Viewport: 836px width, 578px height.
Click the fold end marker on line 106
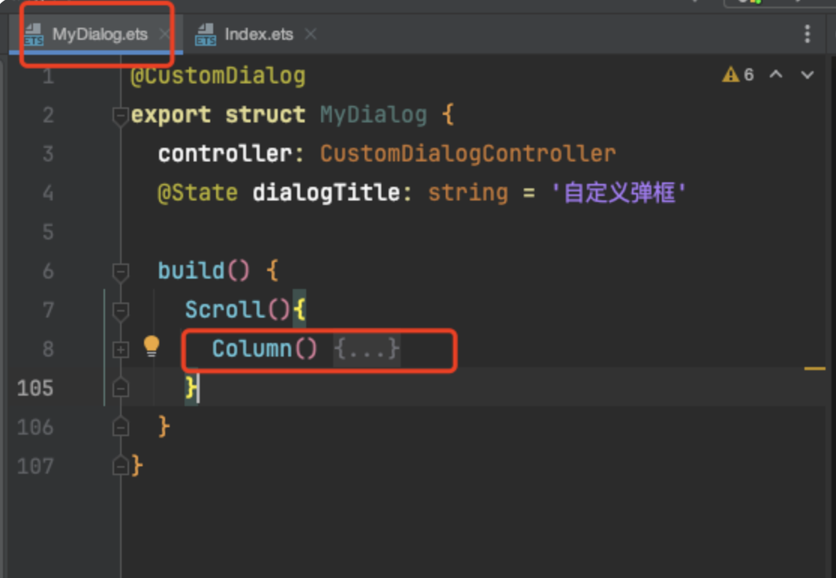(120, 427)
